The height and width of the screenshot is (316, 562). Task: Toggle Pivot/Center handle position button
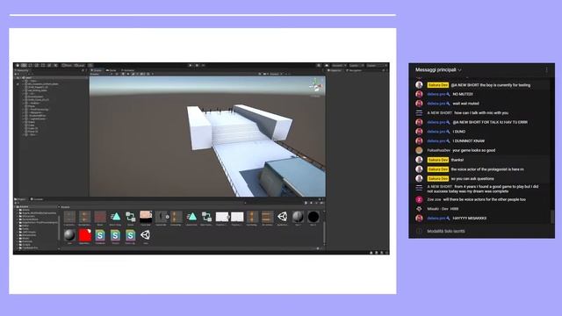[67, 66]
